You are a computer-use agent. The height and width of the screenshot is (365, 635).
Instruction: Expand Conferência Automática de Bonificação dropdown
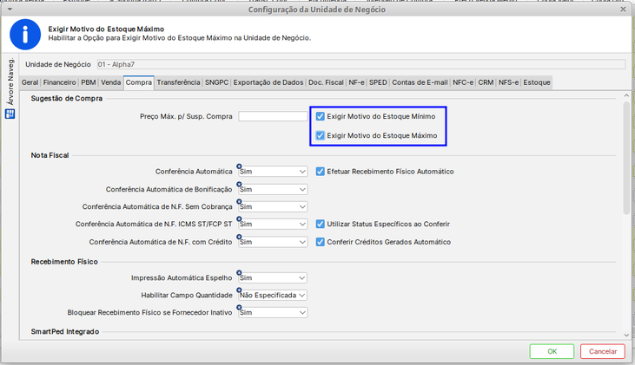pyautogui.click(x=302, y=189)
